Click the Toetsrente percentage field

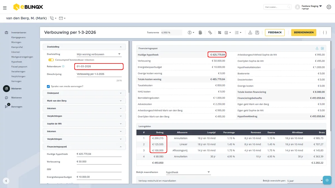[x=171, y=33]
